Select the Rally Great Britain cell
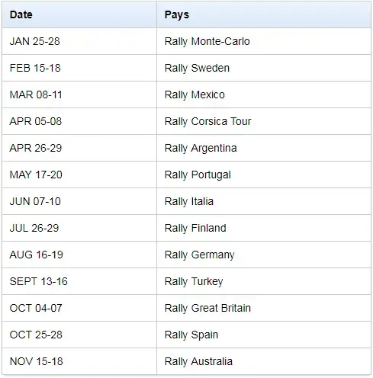373x378 pixels. click(264, 308)
